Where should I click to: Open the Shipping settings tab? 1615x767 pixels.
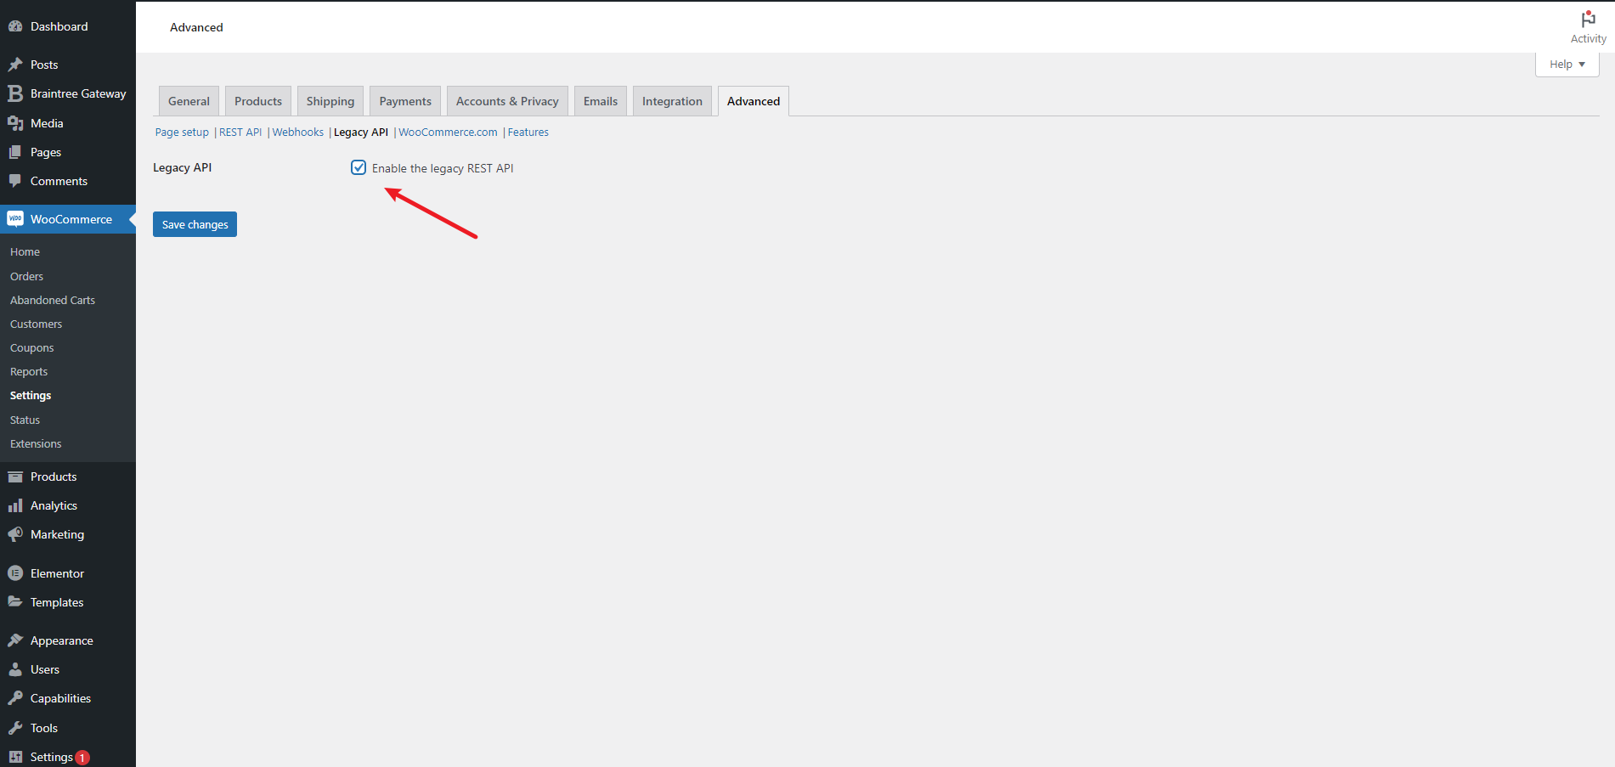point(330,101)
